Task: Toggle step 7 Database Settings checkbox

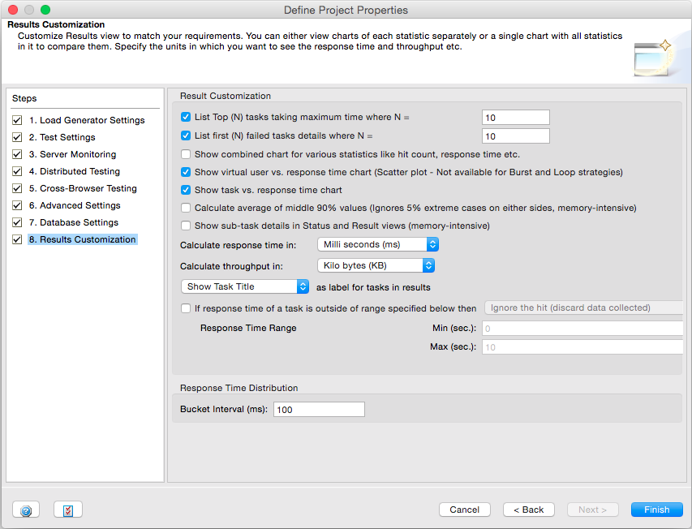Action: point(17,222)
